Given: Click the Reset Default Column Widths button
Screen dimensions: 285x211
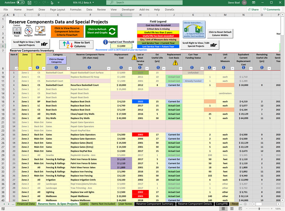Looking at the screenshot, I should click(220, 34).
